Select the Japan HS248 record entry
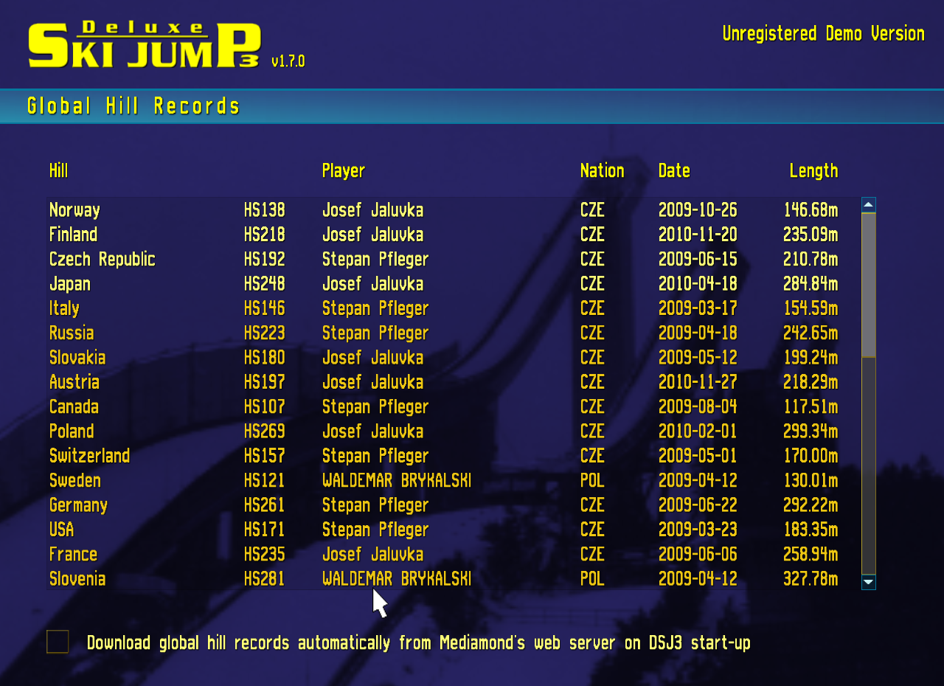This screenshot has height=686, width=944. point(442,284)
